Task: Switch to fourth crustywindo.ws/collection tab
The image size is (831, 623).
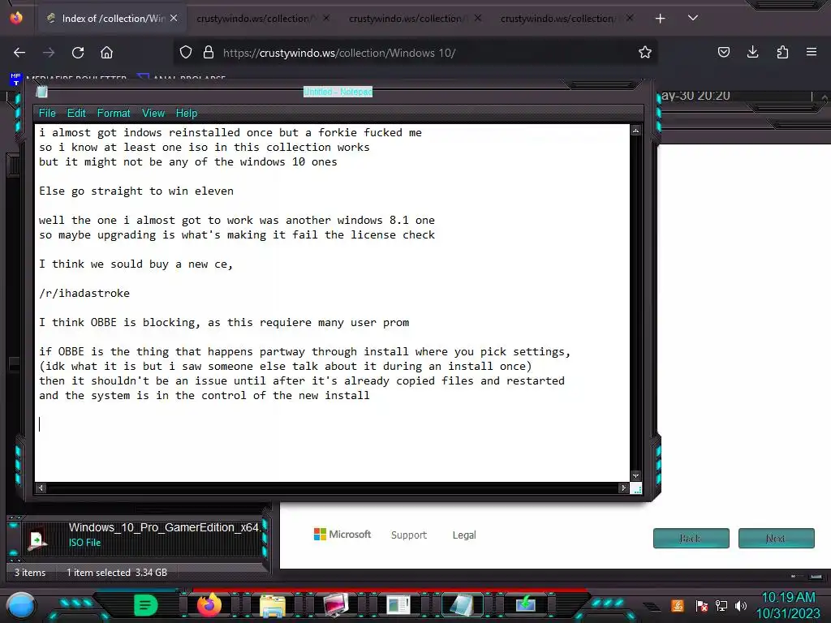Action: click(x=567, y=19)
